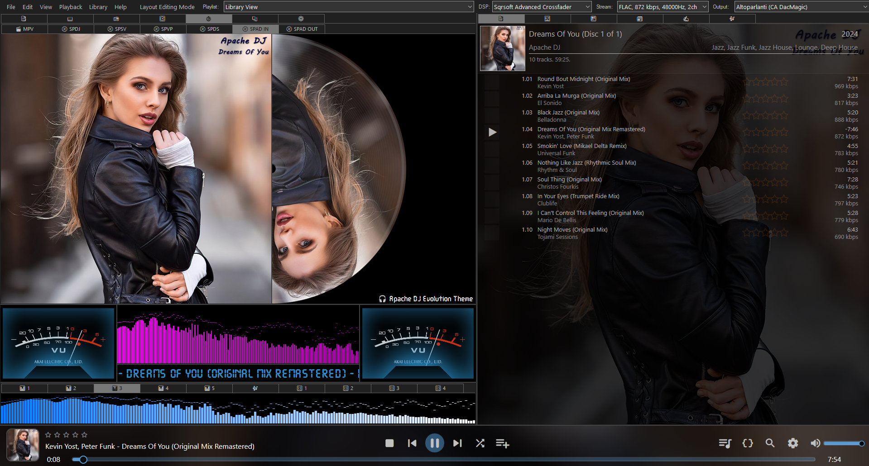Viewport: 869px width, 466px height.
Task: Select the highlighted disc icon tab
Action: pos(209,19)
